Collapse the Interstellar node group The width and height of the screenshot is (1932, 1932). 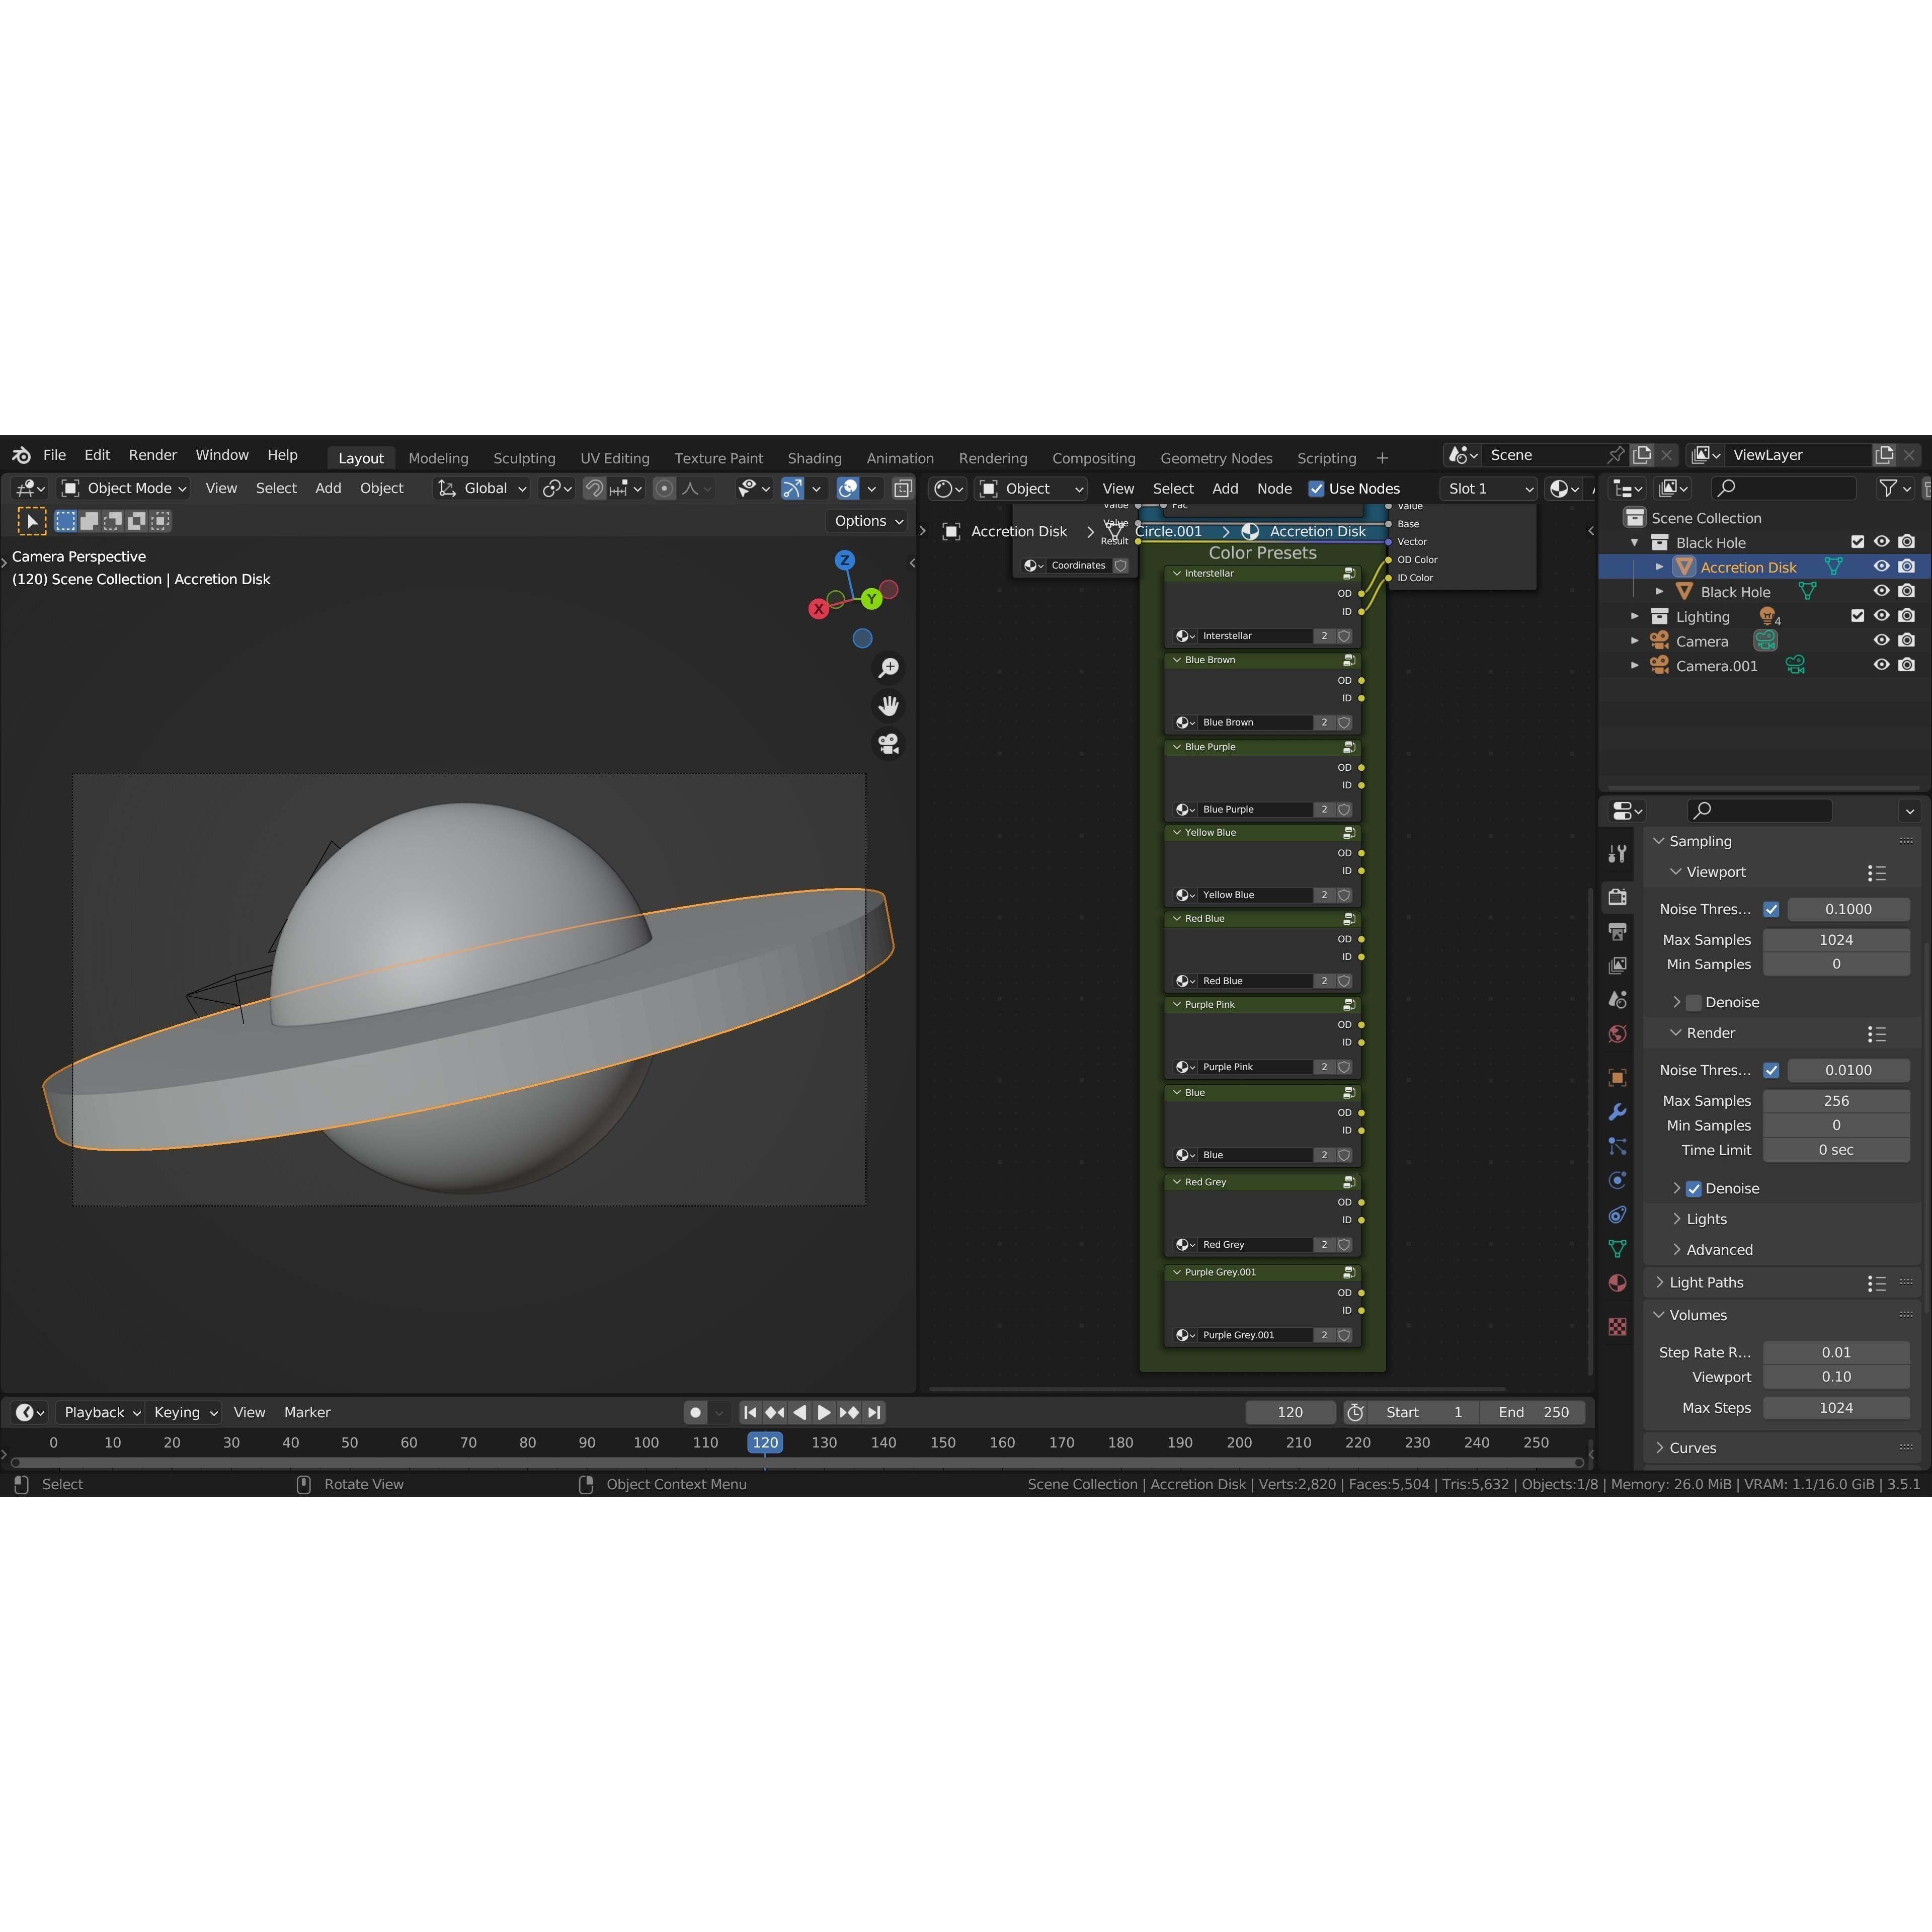[1177, 573]
